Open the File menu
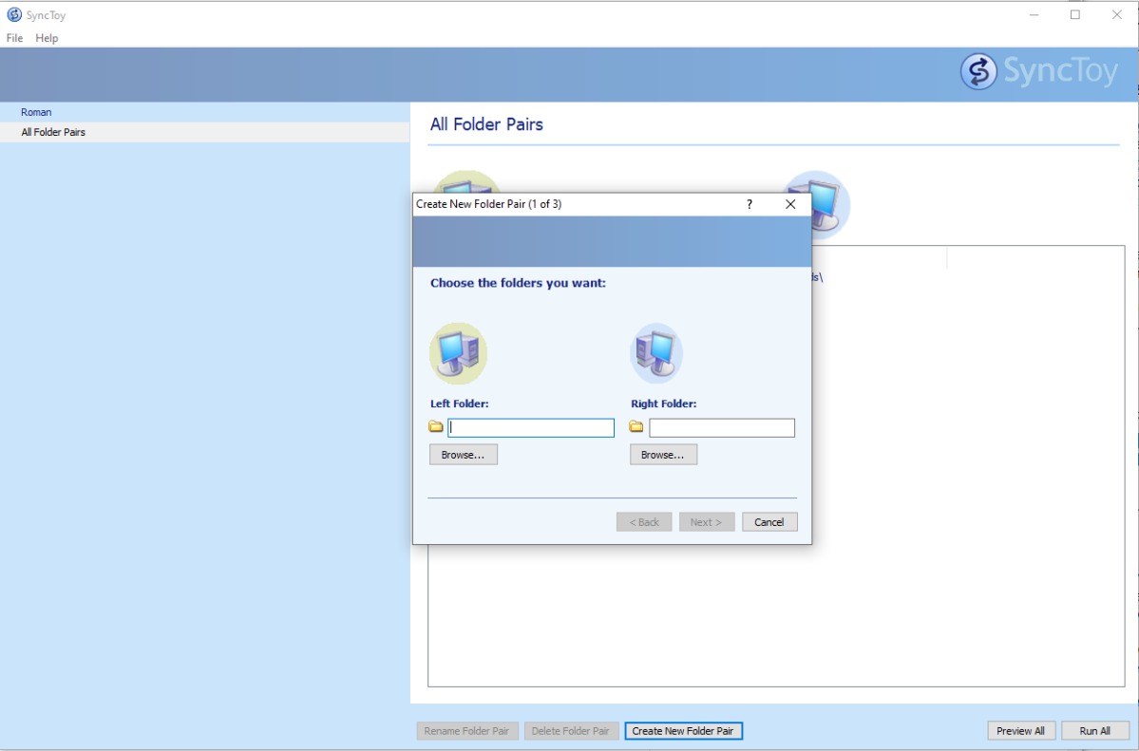 (x=14, y=38)
